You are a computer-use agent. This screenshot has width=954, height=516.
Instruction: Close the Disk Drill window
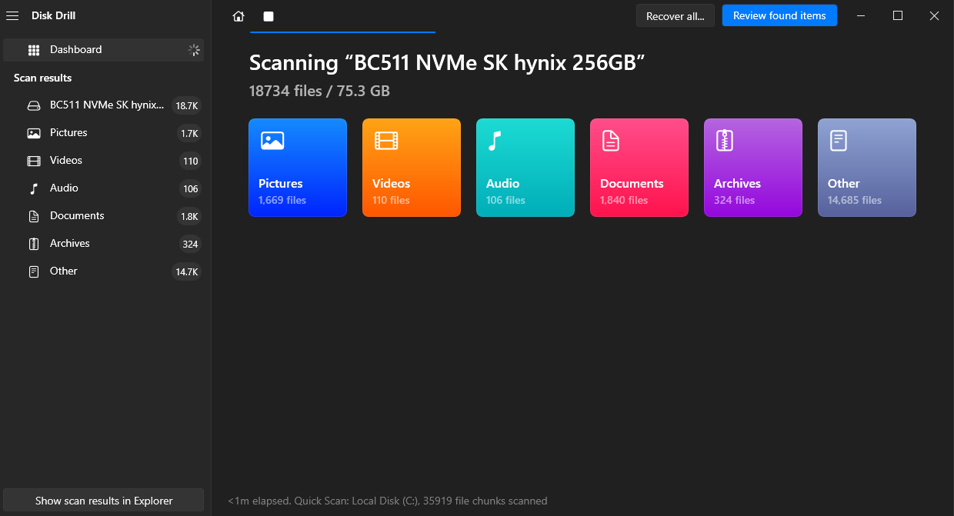pyautogui.click(x=934, y=15)
